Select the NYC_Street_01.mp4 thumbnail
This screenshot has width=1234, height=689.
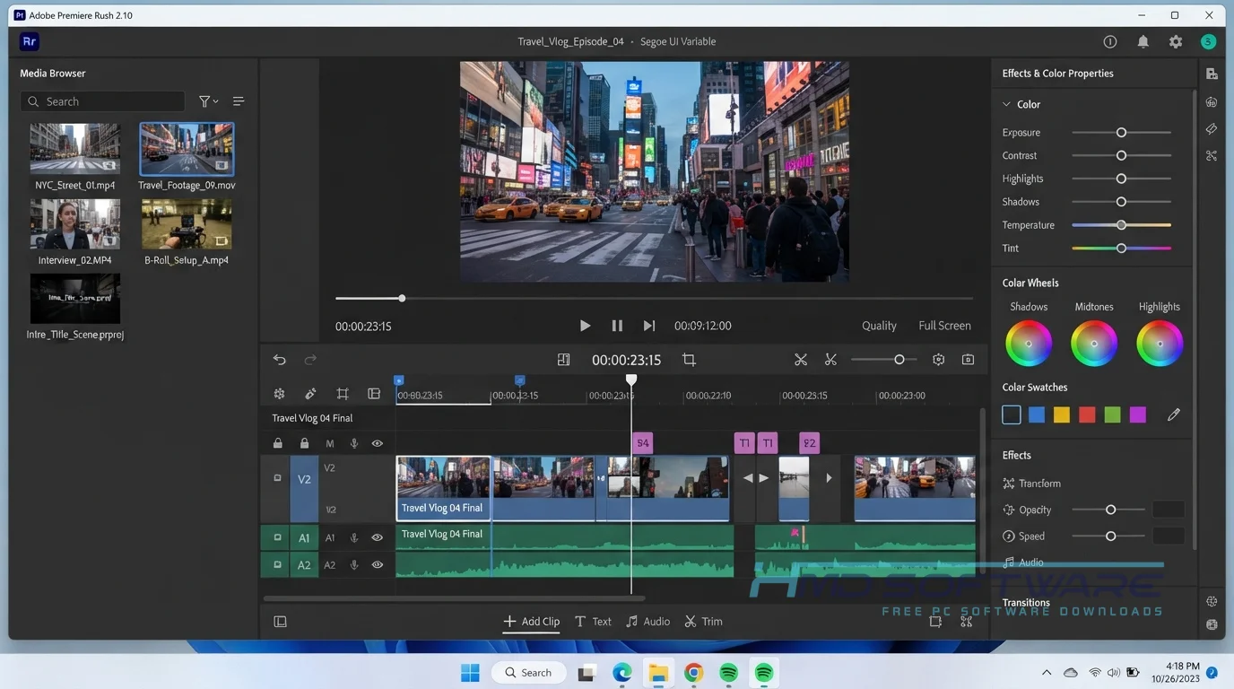pyautogui.click(x=75, y=149)
